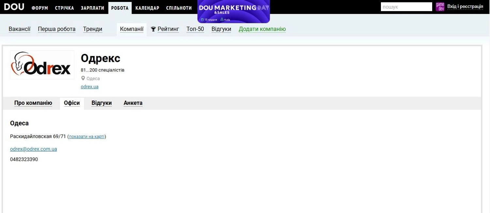This screenshot has width=490, height=213.
Task: Open the Зарплати section
Action: pos(92,8)
